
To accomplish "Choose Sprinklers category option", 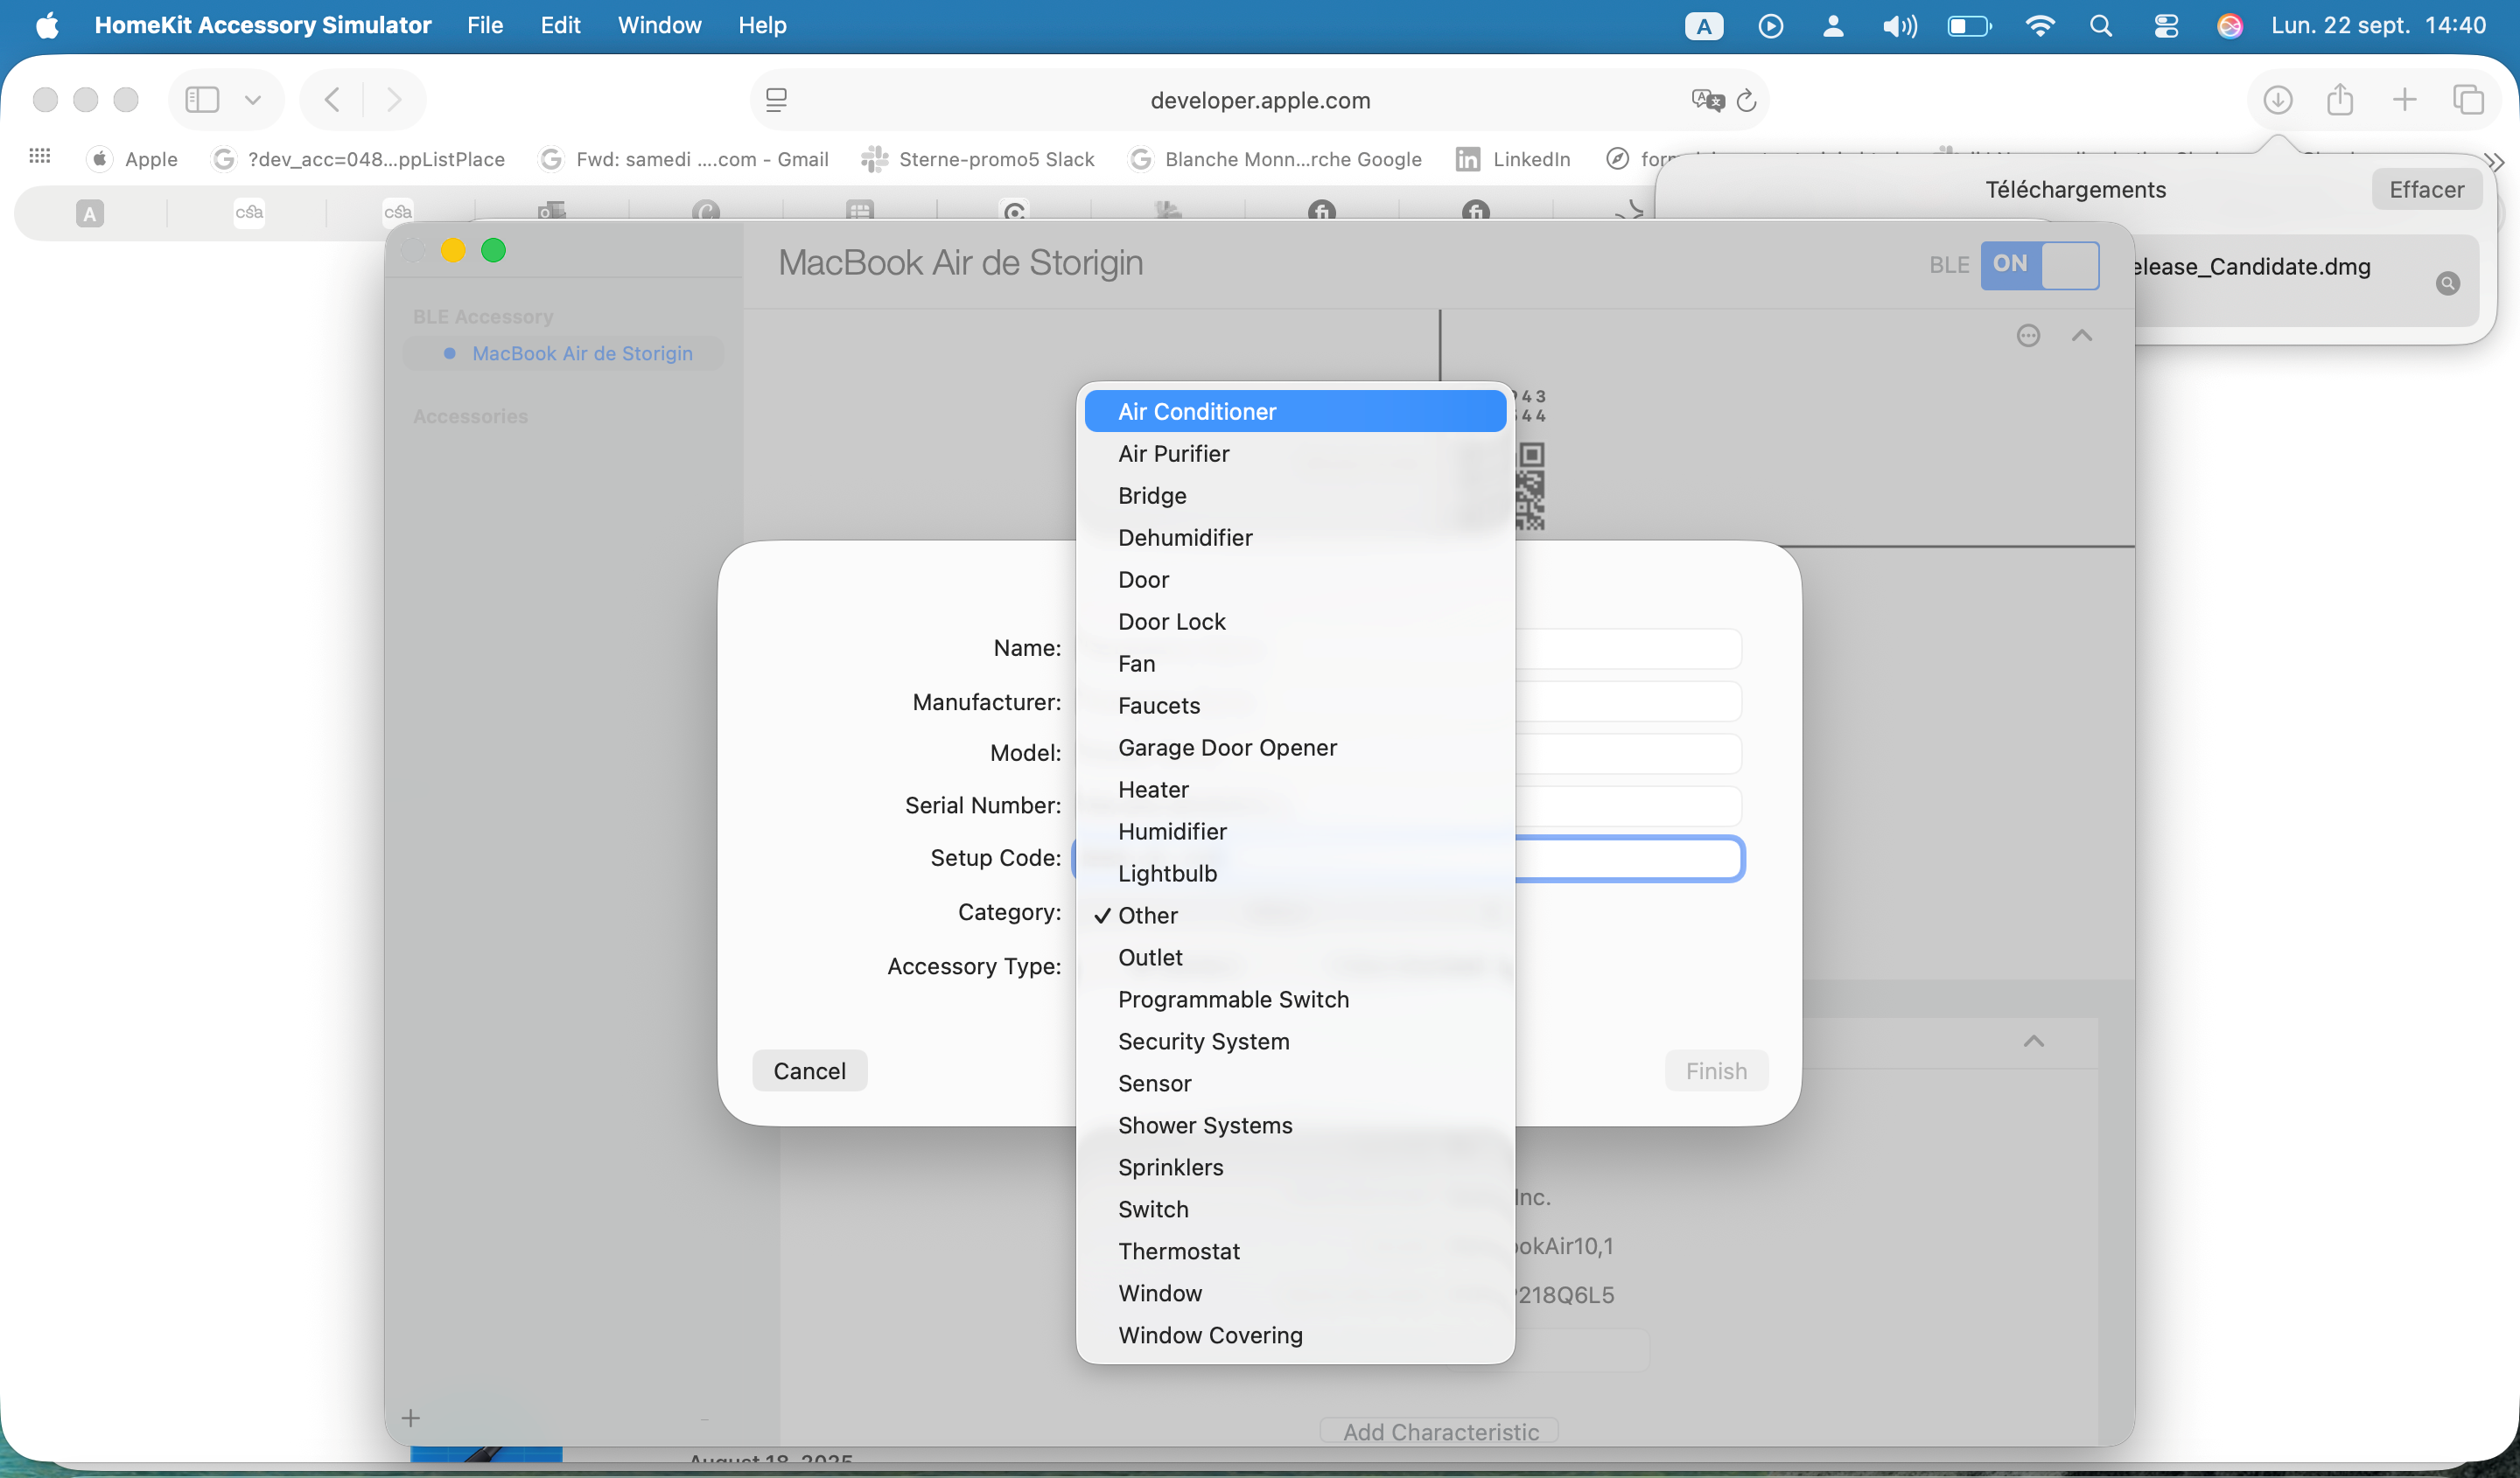I will point(1295,1168).
